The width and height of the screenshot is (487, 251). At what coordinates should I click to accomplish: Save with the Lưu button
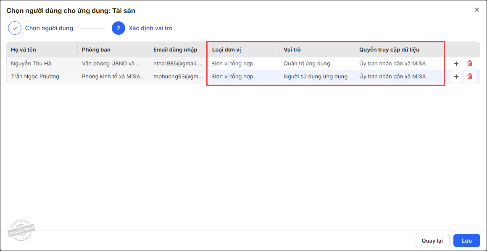[x=466, y=241]
